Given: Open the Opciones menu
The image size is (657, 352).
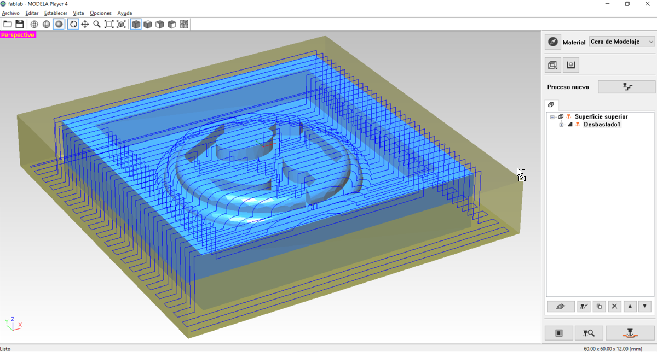Looking at the screenshot, I should (x=101, y=13).
